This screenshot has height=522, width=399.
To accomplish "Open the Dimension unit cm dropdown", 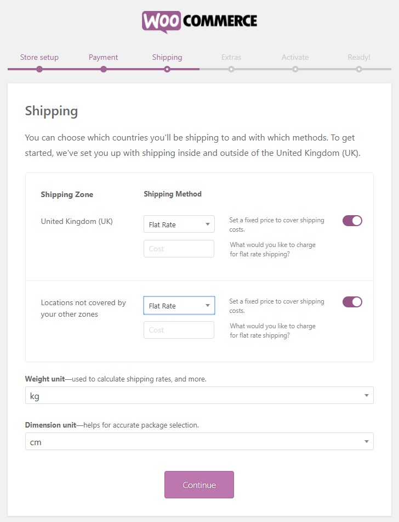I will 199,441.
